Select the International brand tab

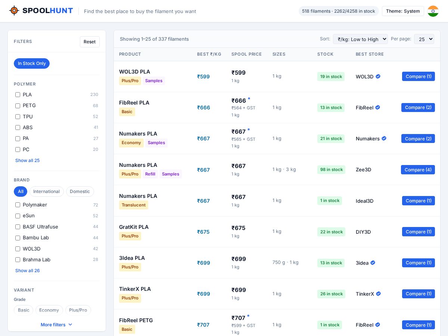pyautogui.click(x=46, y=192)
